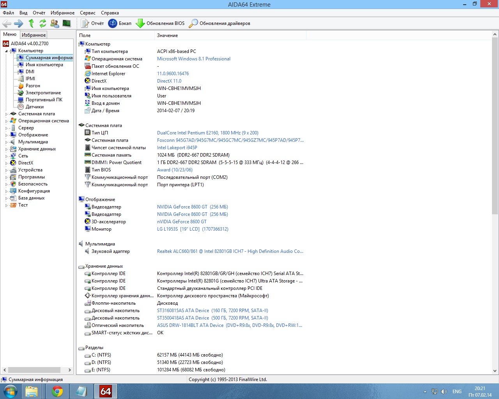This screenshot has height=399, width=499.
Task: Click the ENG language indicator
Action: [x=457, y=391]
